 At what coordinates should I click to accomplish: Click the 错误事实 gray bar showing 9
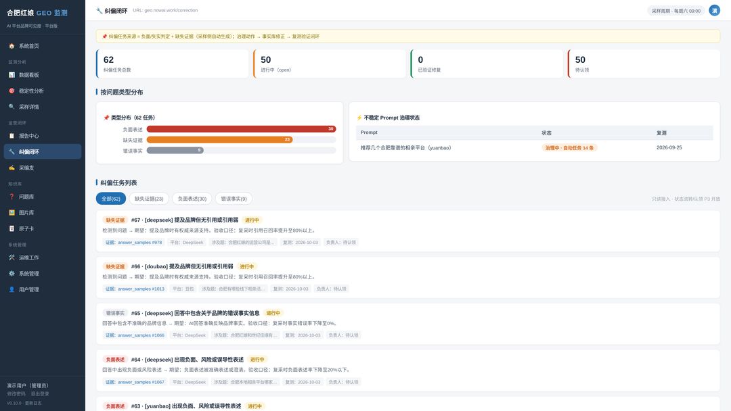pyautogui.click(x=175, y=150)
